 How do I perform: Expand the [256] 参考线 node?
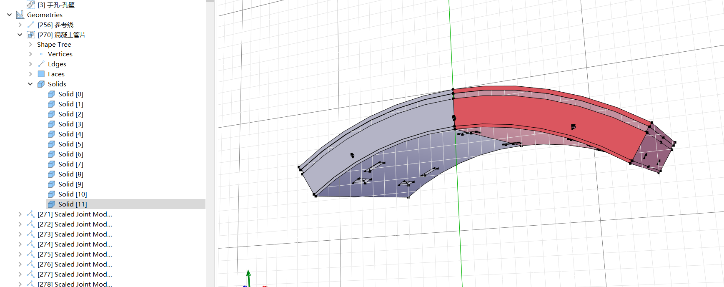[20, 25]
